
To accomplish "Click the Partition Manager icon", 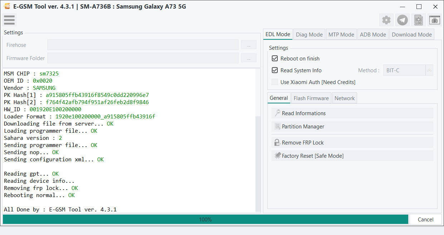I will (277, 126).
